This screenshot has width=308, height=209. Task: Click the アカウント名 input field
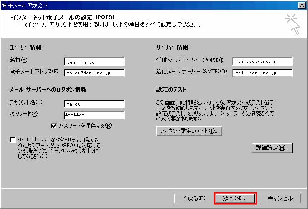[x=94, y=104]
